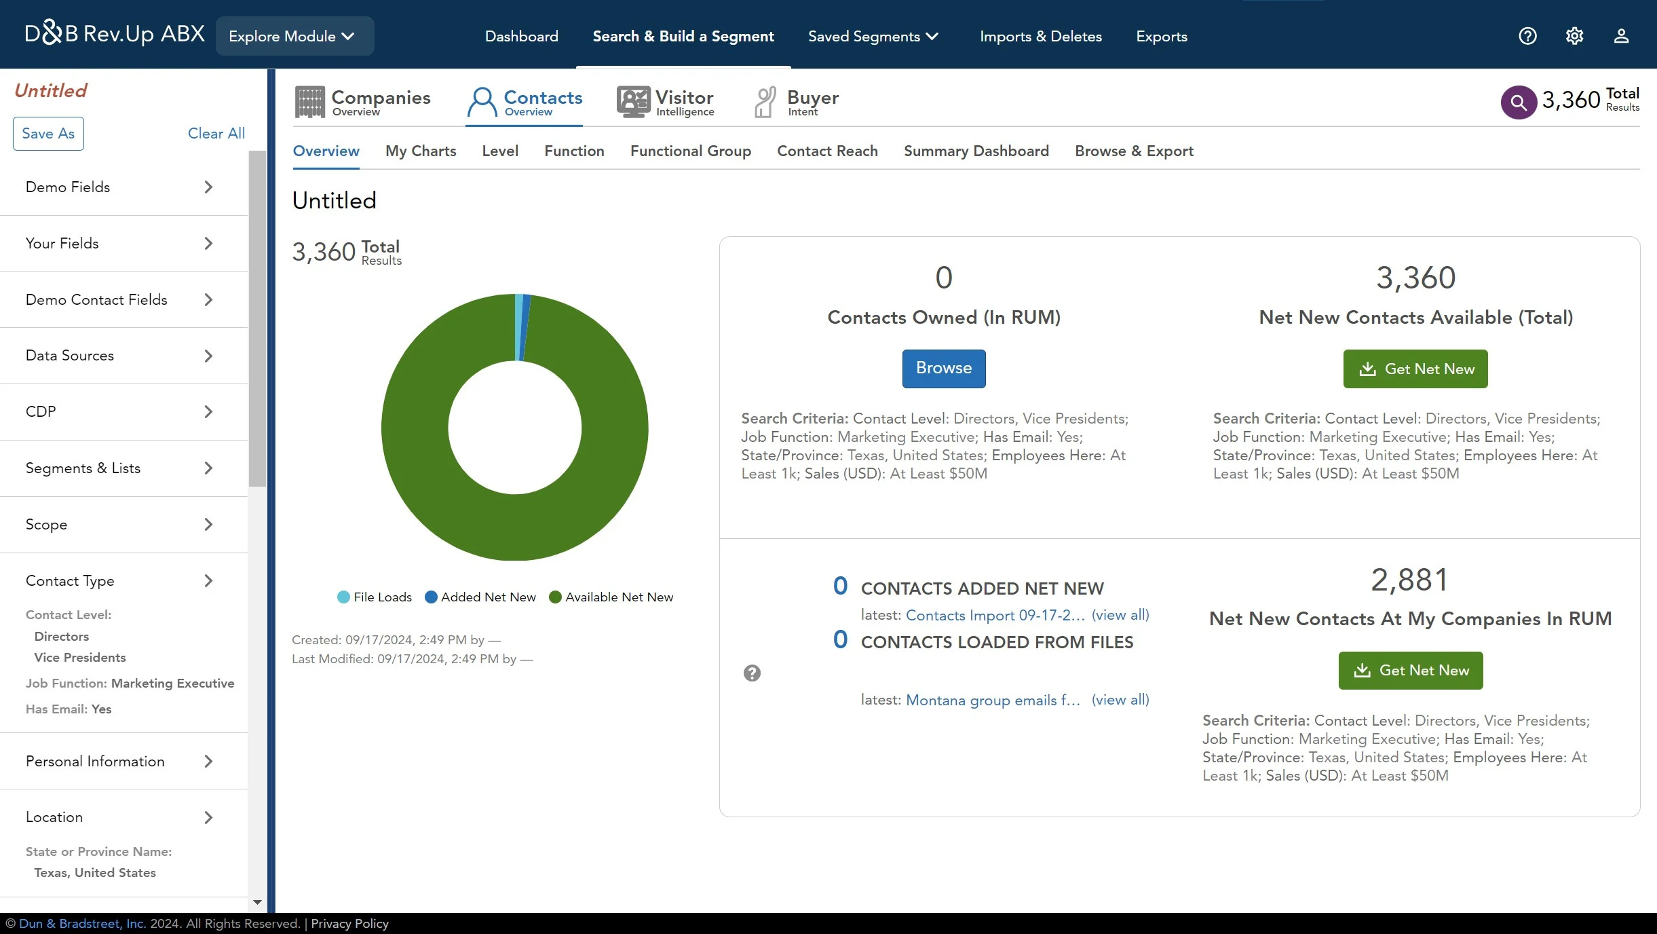Select the Visitor Intelligence icon
Image resolution: width=1657 pixels, height=934 pixels.
(633, 102)
